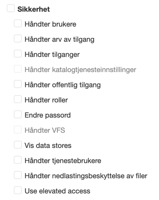
Task: Check the Use elevated access box
Action: tap(18, 190)
